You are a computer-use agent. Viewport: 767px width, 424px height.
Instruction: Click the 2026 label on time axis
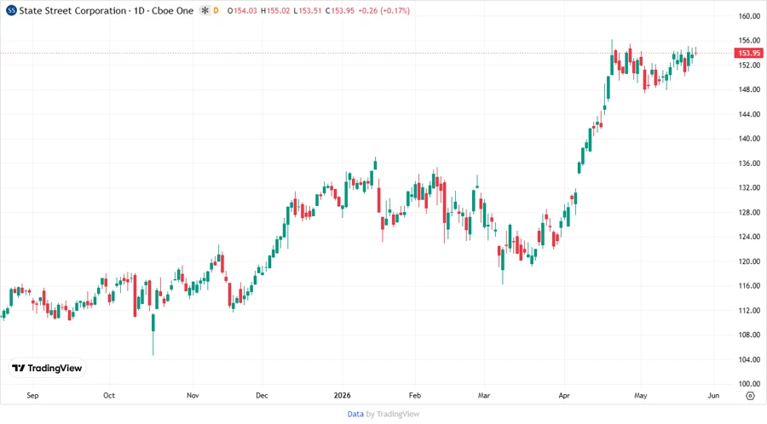pos(342,396)
